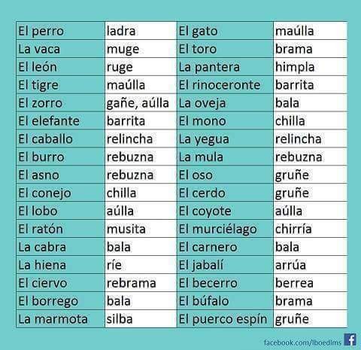This screenshot has width=361, height=350.
Task: Select the 'ladra' cell
Action: (x=141, y=31)
